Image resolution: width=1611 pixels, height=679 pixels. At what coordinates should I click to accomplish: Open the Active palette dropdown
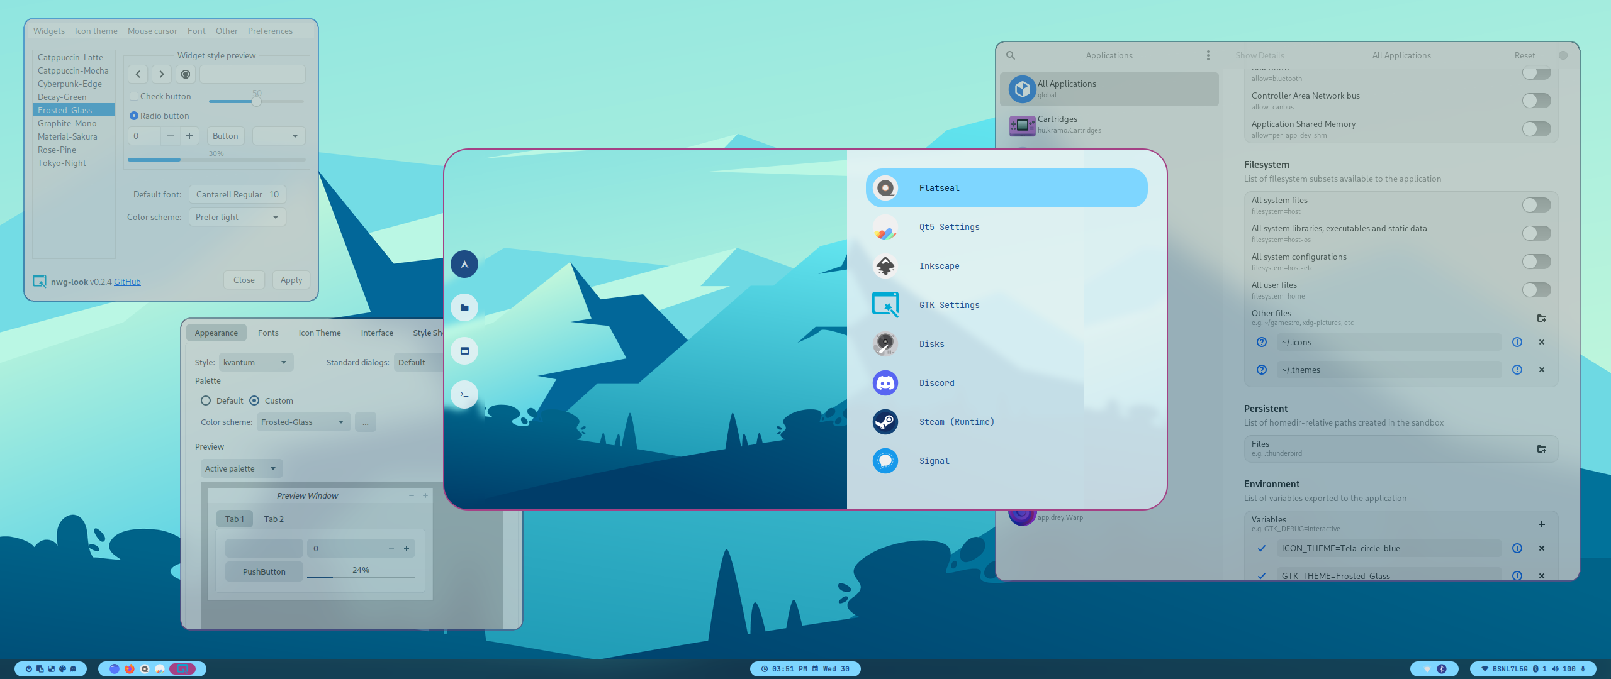point(241,468)
